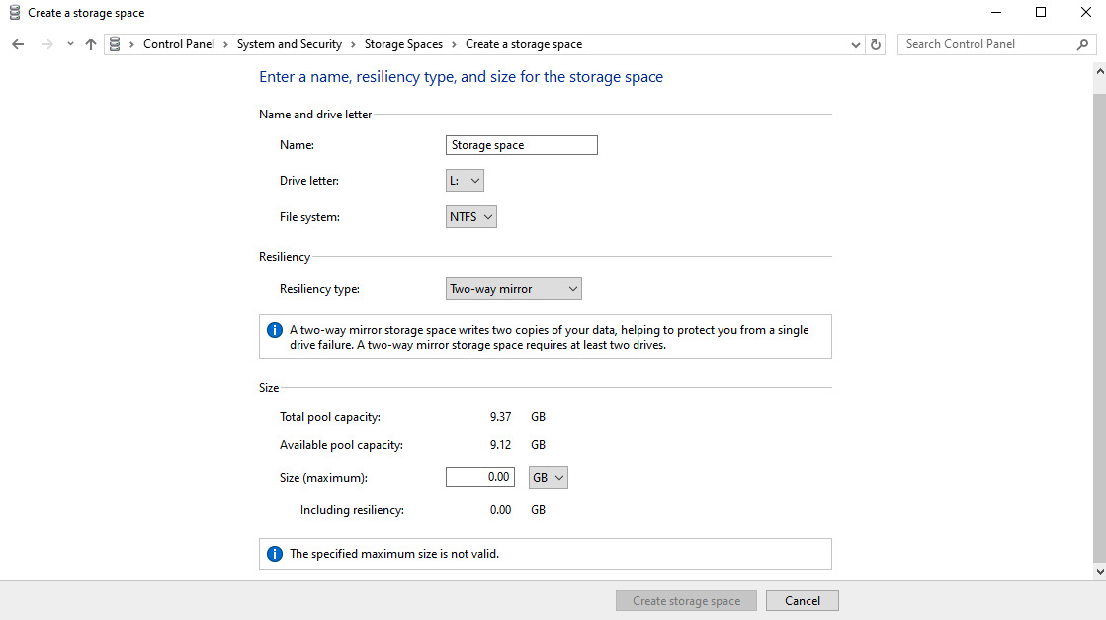Select Storage Spaces breadcrumb item

click(x=402, y=44)
